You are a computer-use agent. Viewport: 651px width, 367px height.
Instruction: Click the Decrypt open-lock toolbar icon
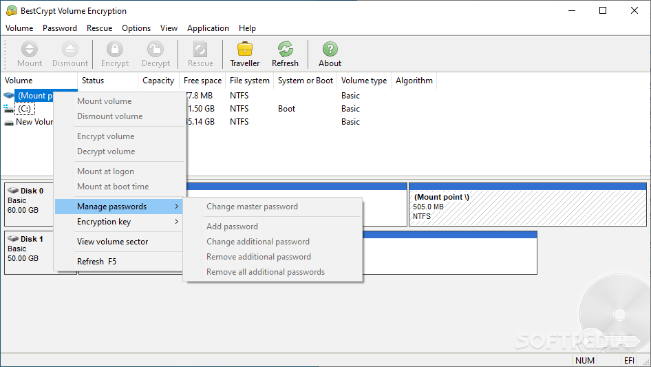[156, 50]
